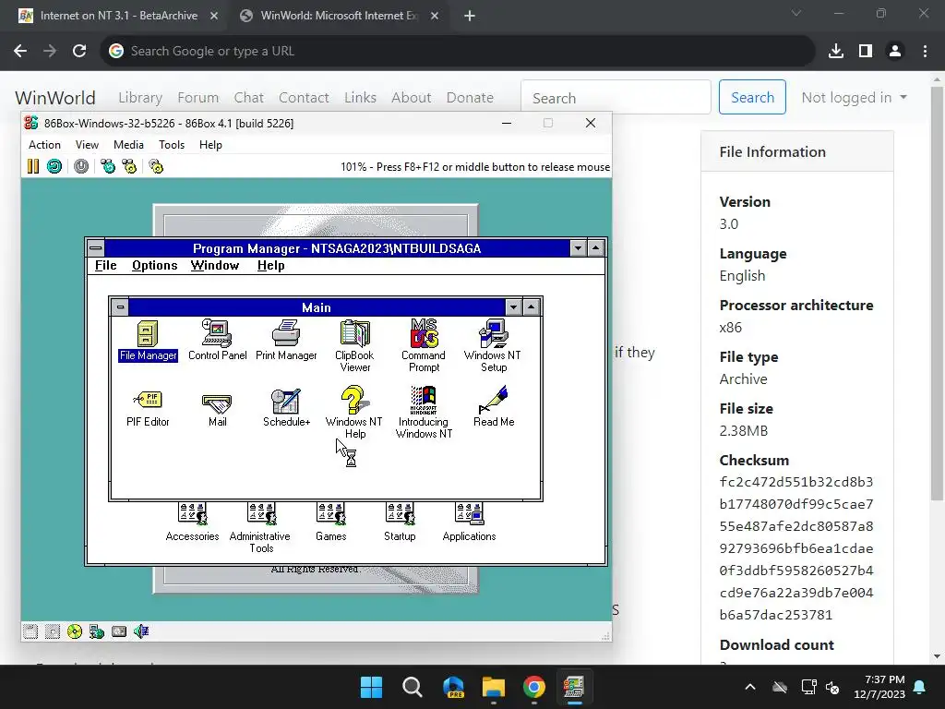
Task: Expand the Not logged in dropdown
Action: 854,97
